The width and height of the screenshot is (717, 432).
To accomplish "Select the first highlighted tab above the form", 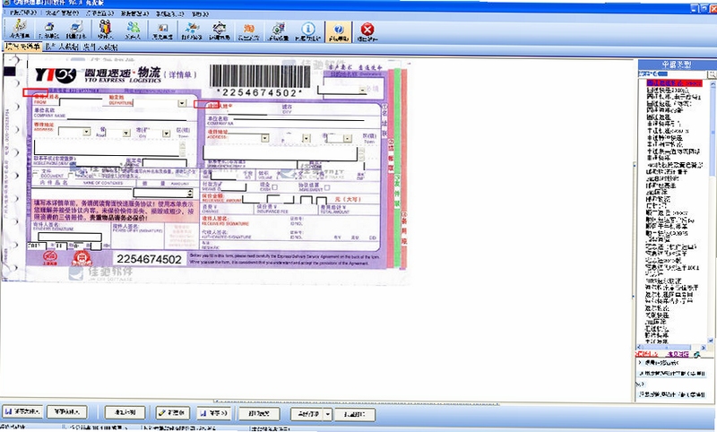I will (x=22, y=47).
